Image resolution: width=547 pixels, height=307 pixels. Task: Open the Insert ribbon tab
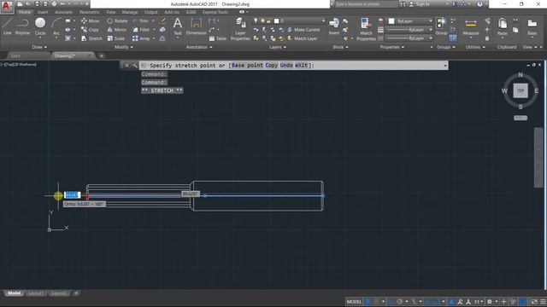pos(43,12)
